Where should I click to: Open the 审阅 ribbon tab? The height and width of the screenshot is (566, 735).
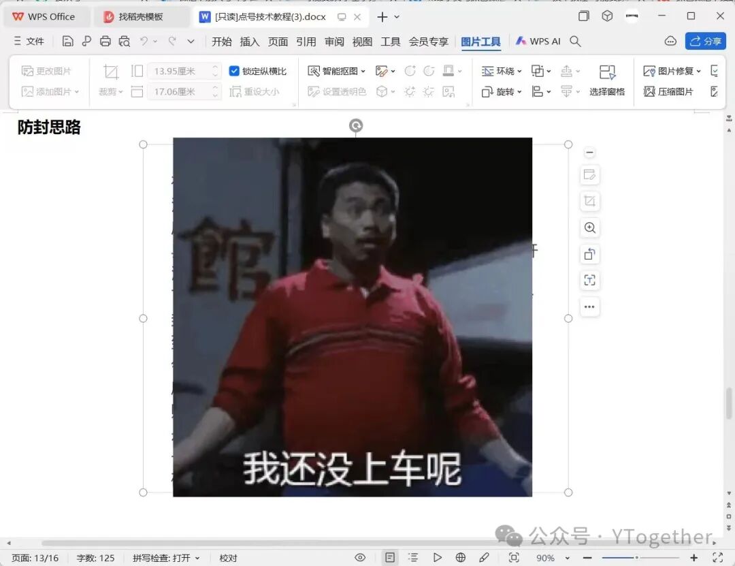coord(333,42)
